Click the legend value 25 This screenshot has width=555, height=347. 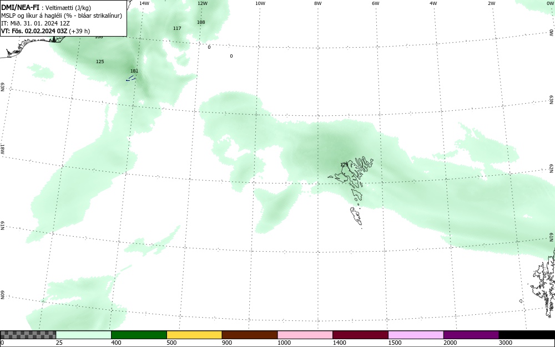click(x=59, y=343)
